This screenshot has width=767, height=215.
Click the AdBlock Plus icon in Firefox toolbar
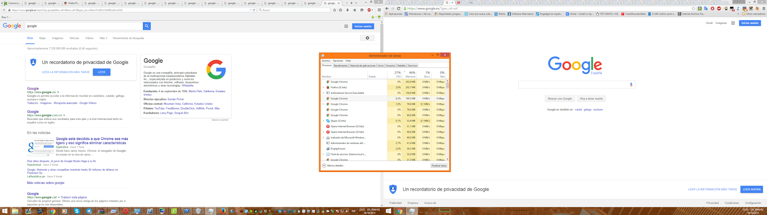coord(370,10)
